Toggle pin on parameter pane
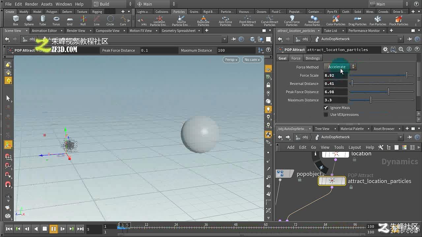This screenshot has width=422, height=237. pos(410,39)
